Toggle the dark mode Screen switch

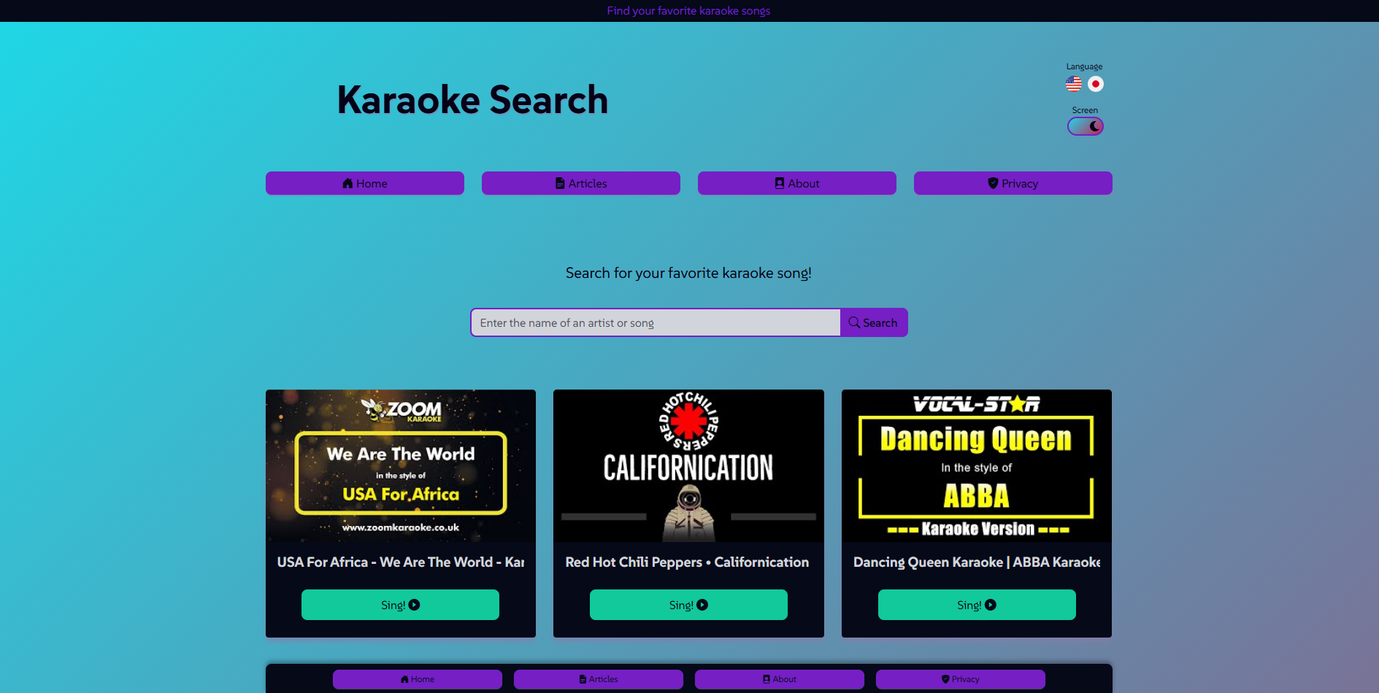[x=1085, y=126]
